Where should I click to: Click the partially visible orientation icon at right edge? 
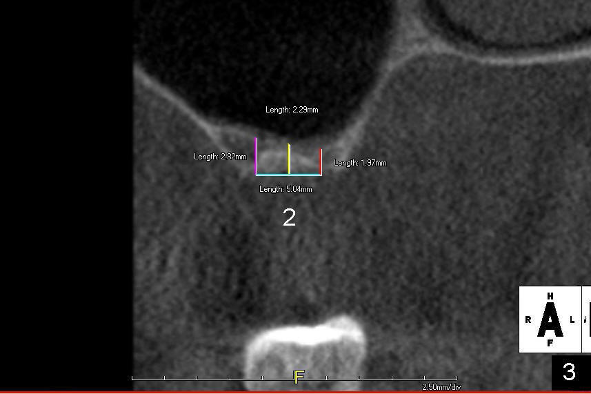point(587,319)
